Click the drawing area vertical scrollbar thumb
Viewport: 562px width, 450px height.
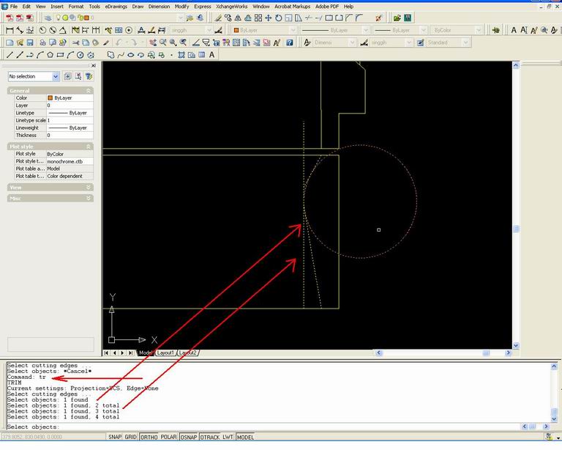[x=516, y=229]
